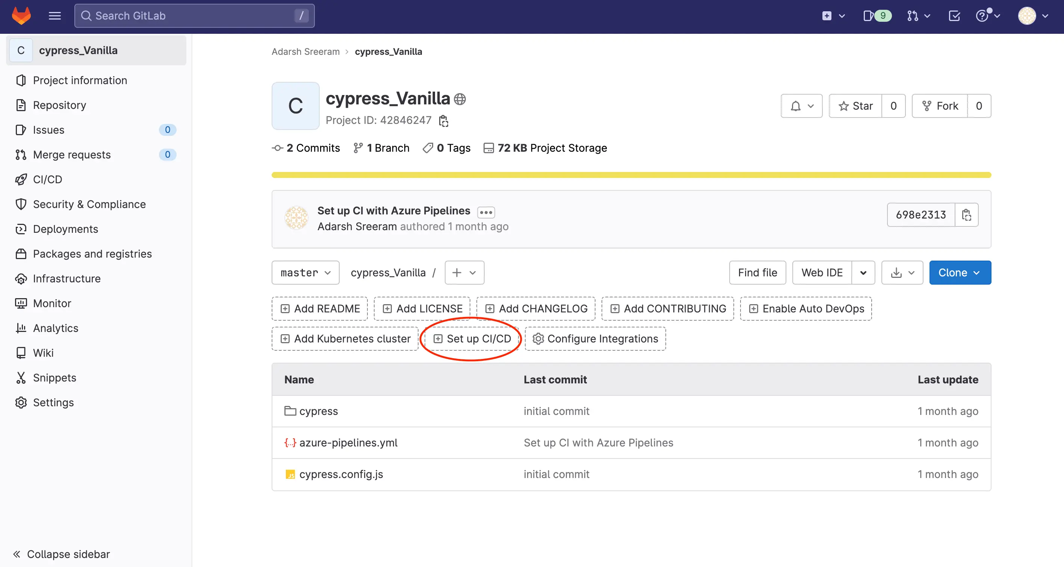Click the Set up CI/CD button

(x=472, y=338)
